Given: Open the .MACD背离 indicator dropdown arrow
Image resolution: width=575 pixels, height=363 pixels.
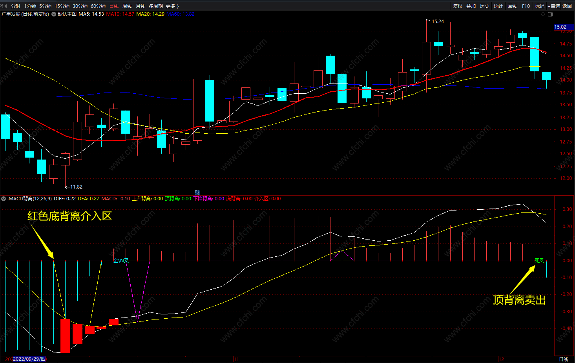Looking at the screenshot, I should tap(4, 199).
